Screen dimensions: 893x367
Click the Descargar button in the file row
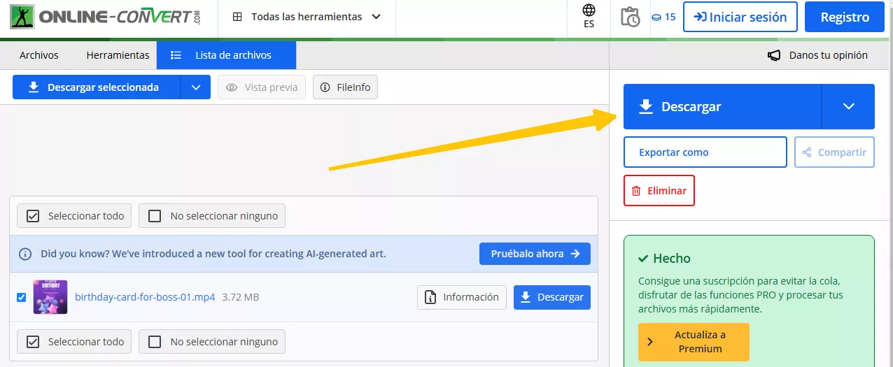[x=552, y=297]
